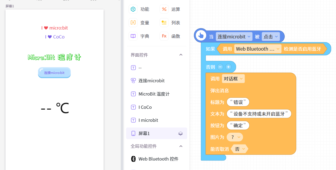Edit the 设备不支持或未开启蓝牙 text field
Image resolution: width=336 pixels, height=170 pixels.
pos(259,114)
